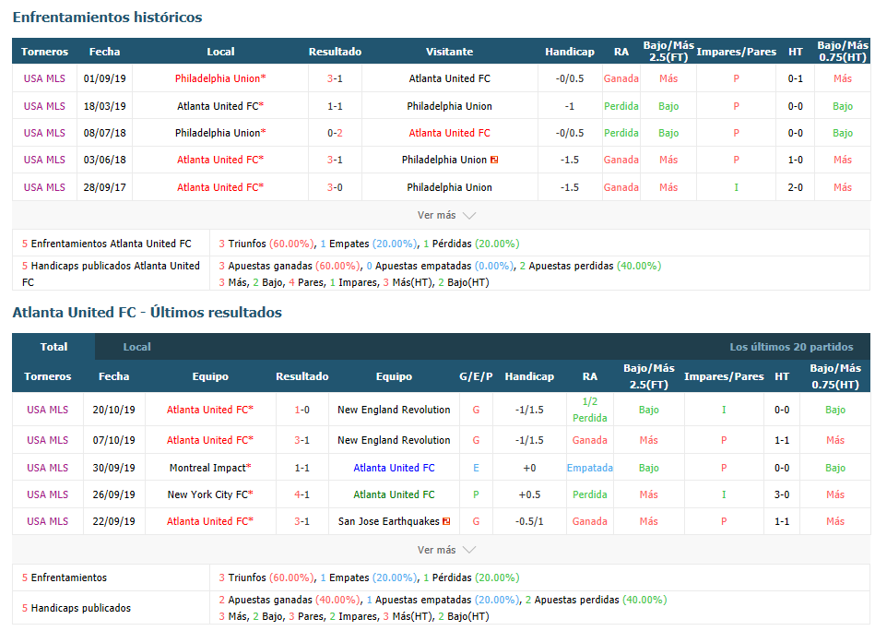Click green Atlanta United FC on 26/09/19
This screenshot has width=875, height=631.
point(394,494)
